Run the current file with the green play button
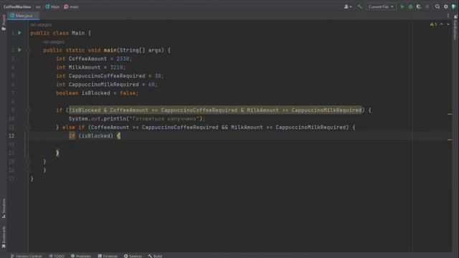 [402, 6]
